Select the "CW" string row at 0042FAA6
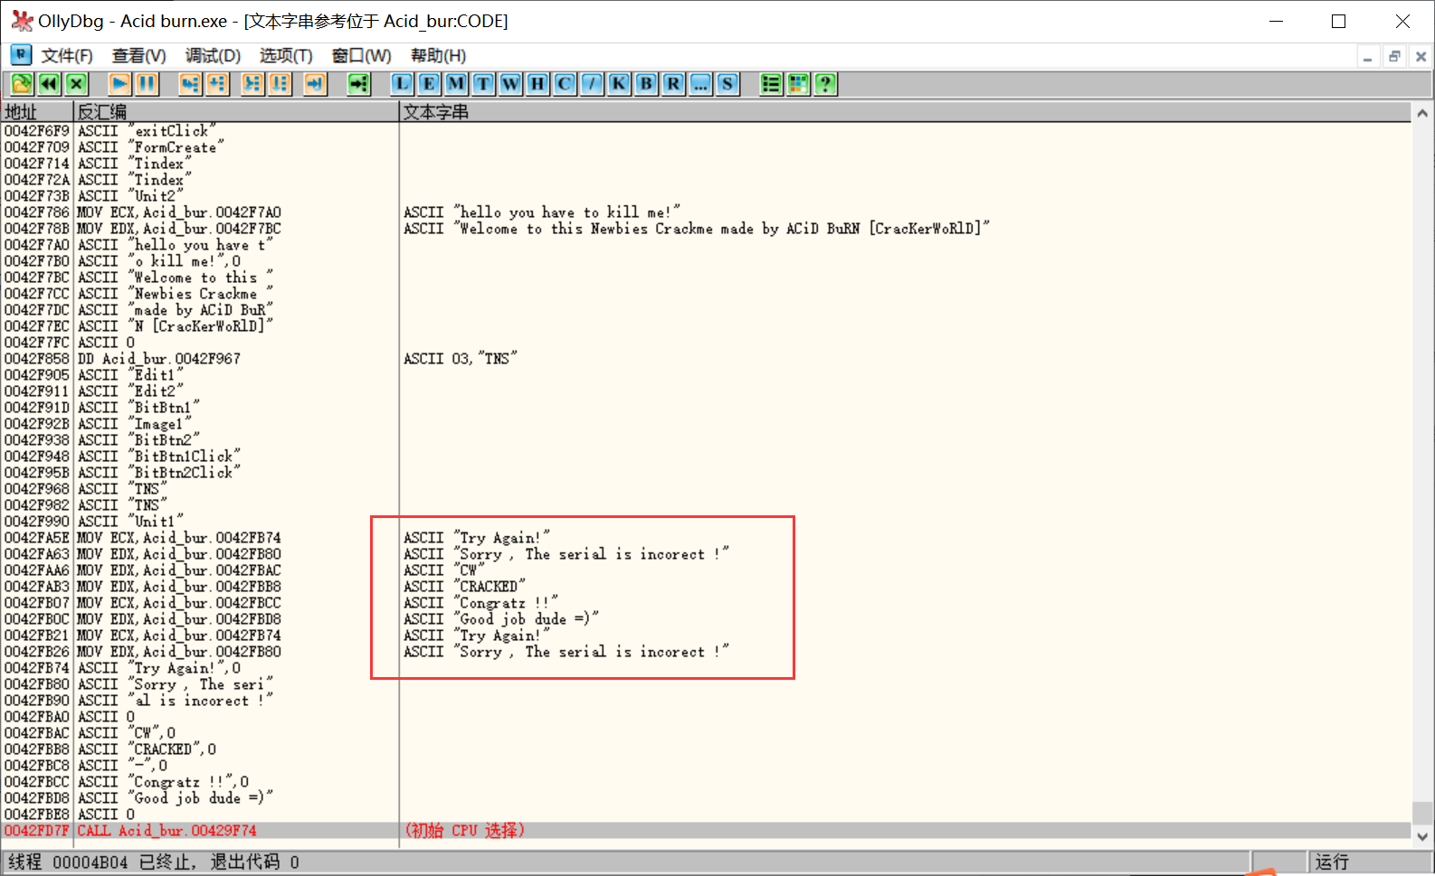The image size is (1435, 876). [706, 570]
